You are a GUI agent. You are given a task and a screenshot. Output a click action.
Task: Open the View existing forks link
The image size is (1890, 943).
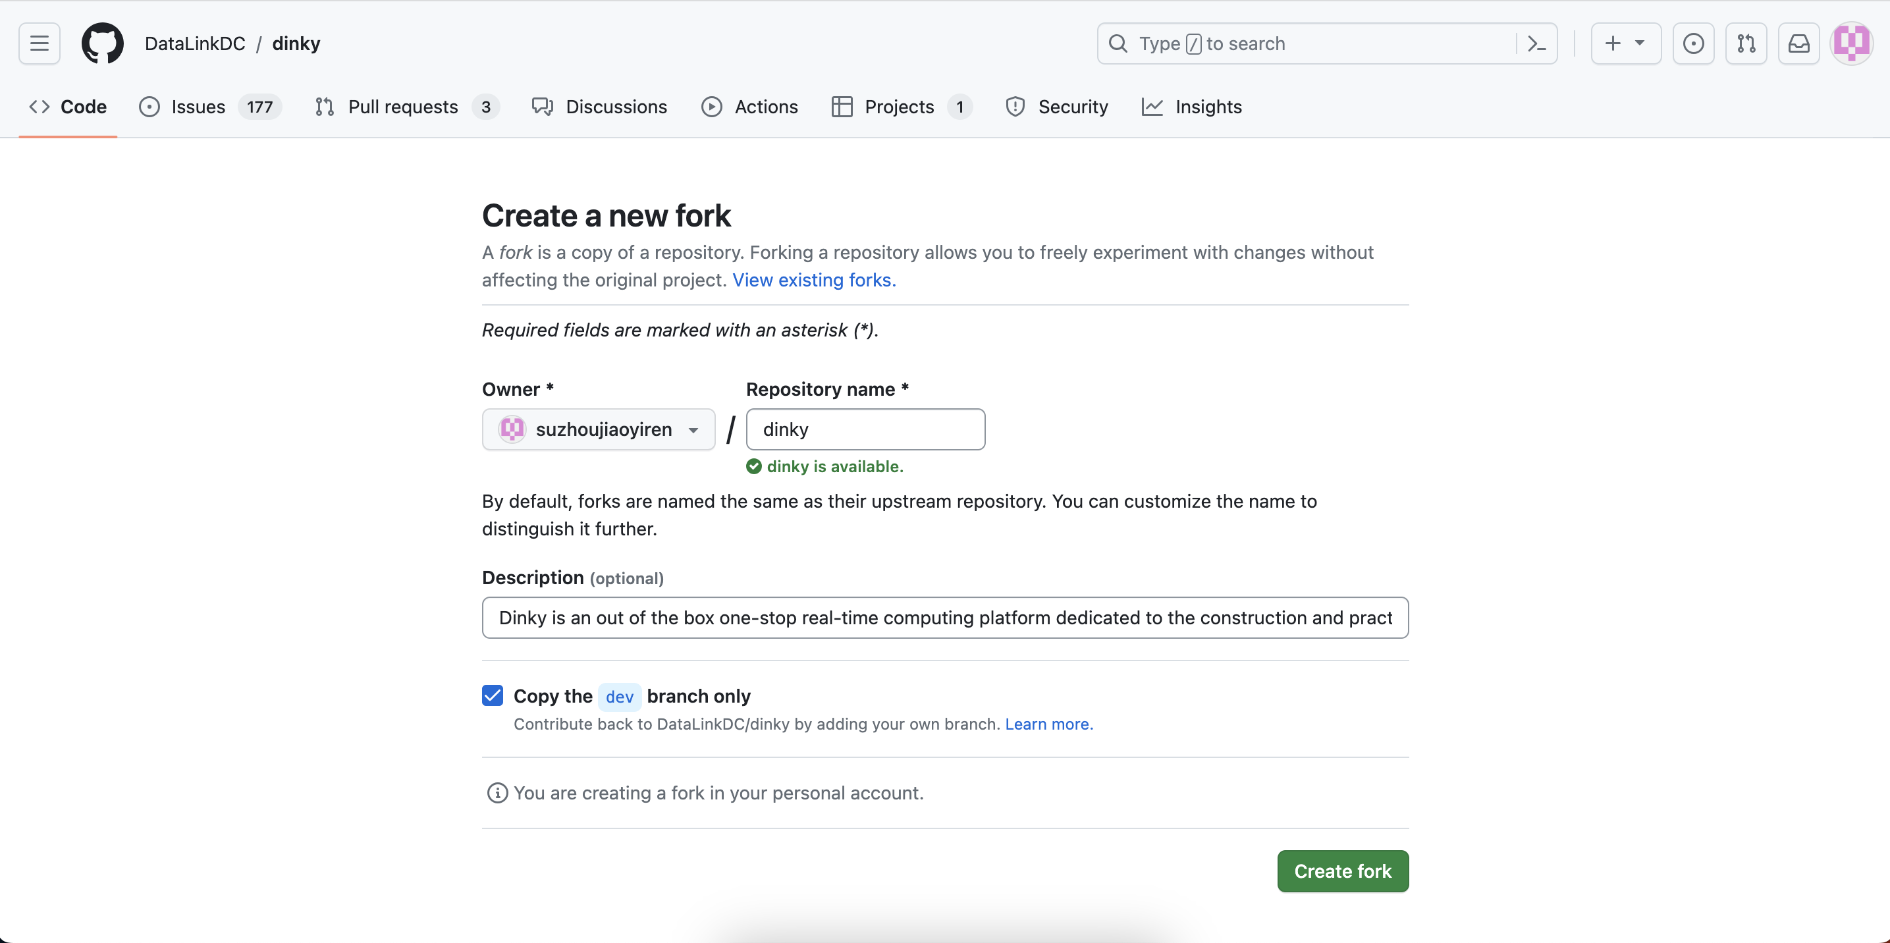click(x=814, y=281)
